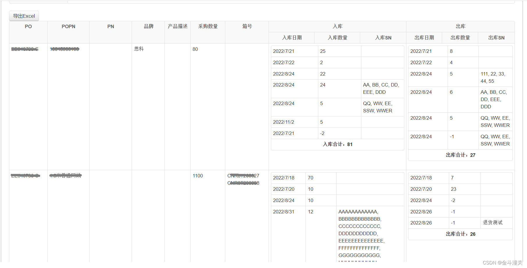Click the PO column header

click(x=28, y=26)
